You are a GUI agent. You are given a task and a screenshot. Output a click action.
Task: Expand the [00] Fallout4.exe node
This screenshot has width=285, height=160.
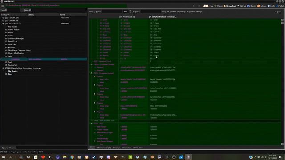[x=3, y=21]
